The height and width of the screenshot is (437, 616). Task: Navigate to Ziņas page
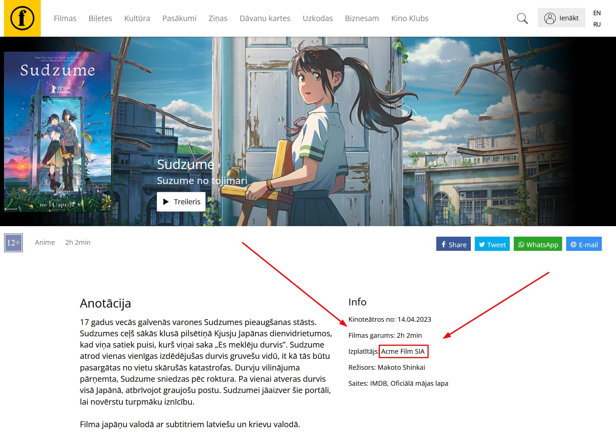coord(218,18)
